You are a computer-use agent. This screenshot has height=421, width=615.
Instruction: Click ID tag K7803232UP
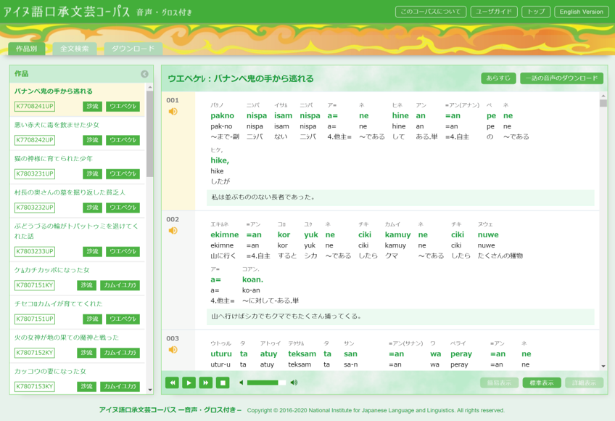35,208
